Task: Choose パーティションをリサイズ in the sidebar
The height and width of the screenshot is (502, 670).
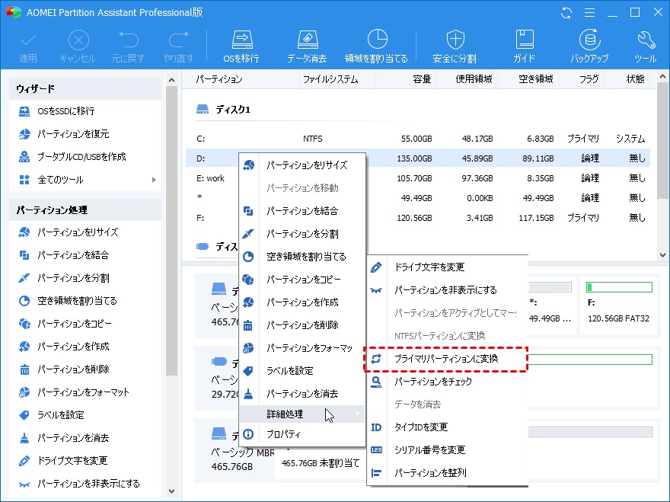Action: point(69,232)
